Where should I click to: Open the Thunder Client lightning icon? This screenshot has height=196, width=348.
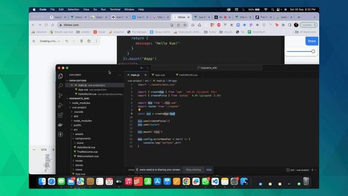[x=60, y=134]
